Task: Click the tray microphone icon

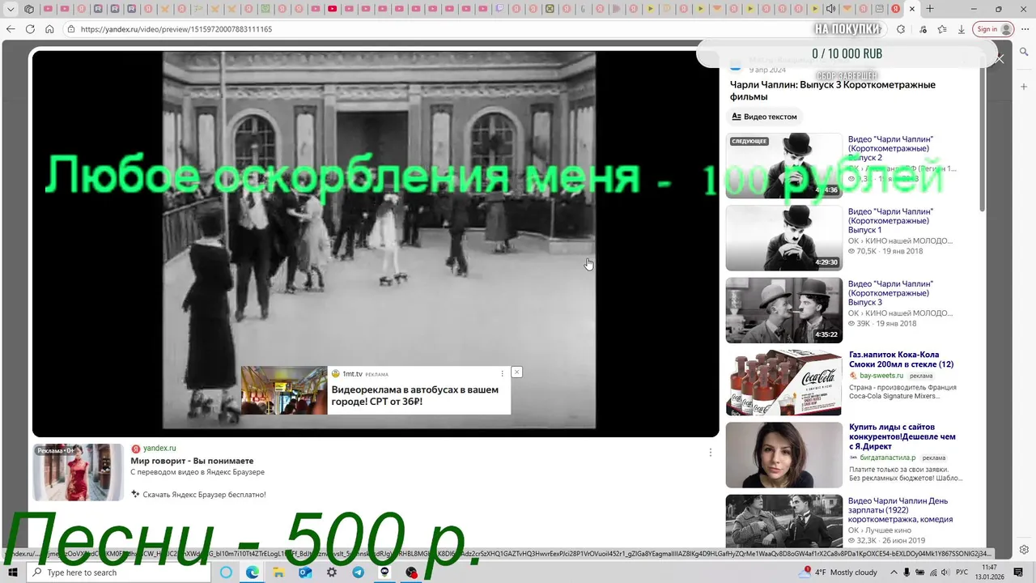Action: coord(906,572)
